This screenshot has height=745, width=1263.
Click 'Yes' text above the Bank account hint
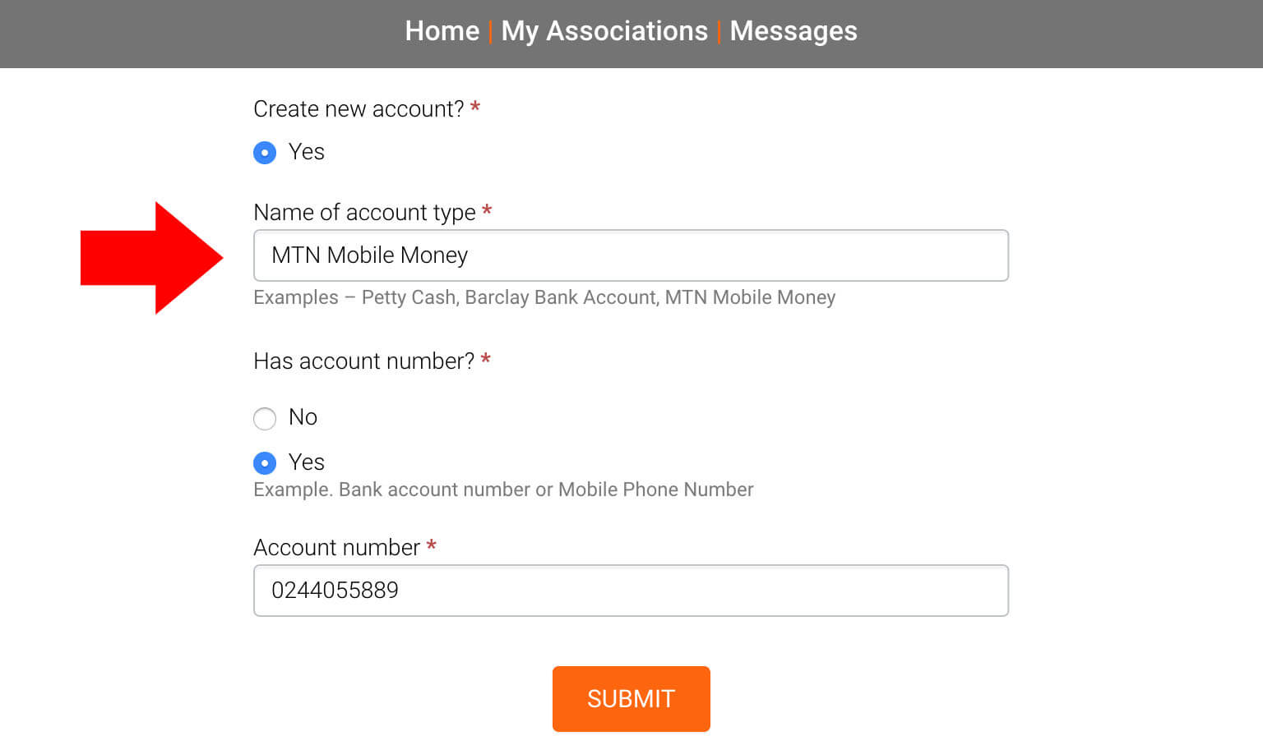pyautogui.click(x=306, y=462)
